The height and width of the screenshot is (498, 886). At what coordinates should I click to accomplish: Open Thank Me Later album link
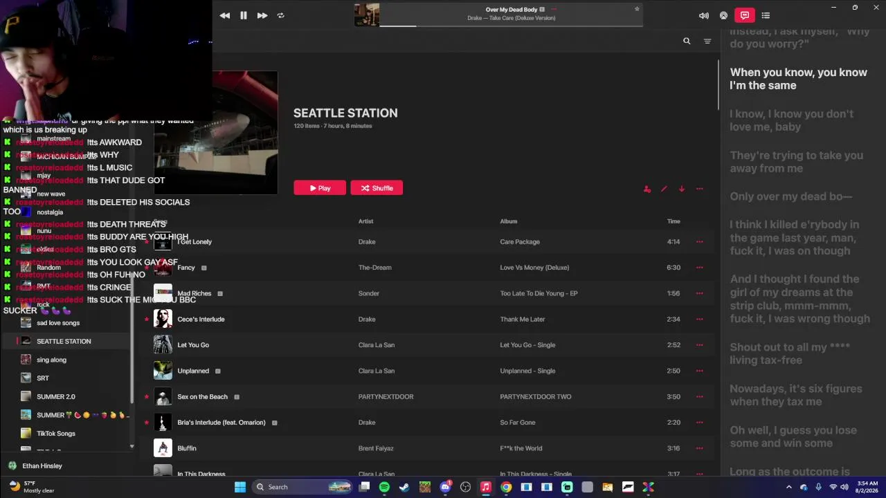[x=523, y=320]
